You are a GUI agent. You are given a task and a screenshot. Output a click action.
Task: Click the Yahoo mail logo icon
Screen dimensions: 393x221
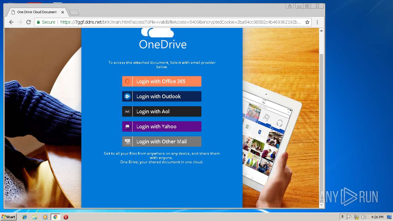pos(127,126)
